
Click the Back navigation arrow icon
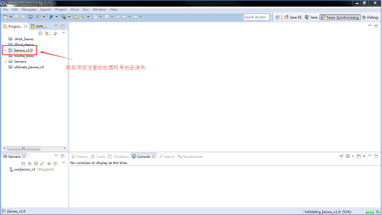[x=124, y=17]
